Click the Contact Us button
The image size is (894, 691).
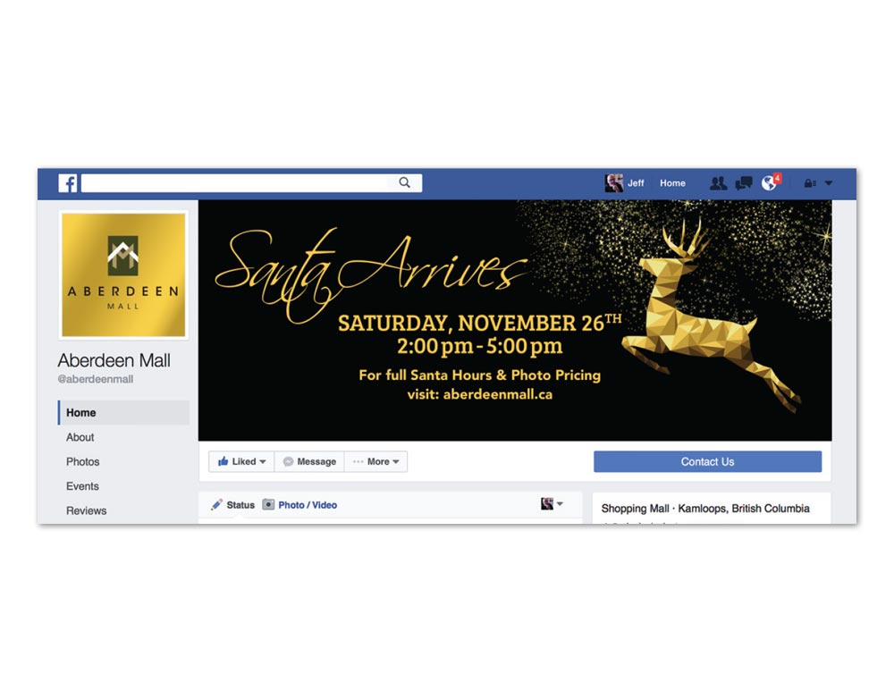[x=707, y=462]
